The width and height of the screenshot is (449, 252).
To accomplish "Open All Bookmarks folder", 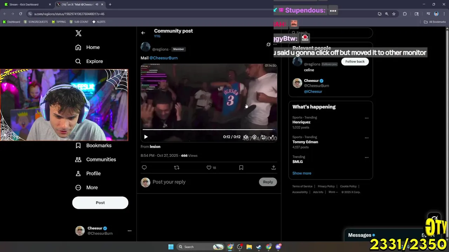I will (435, 22).
